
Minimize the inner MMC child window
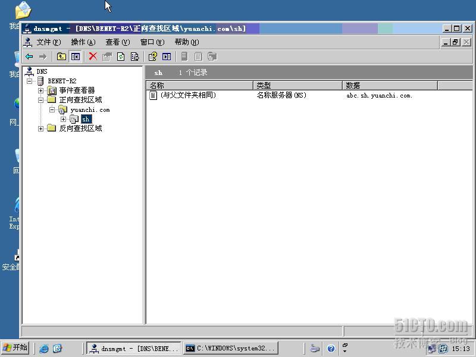(446, 42)
